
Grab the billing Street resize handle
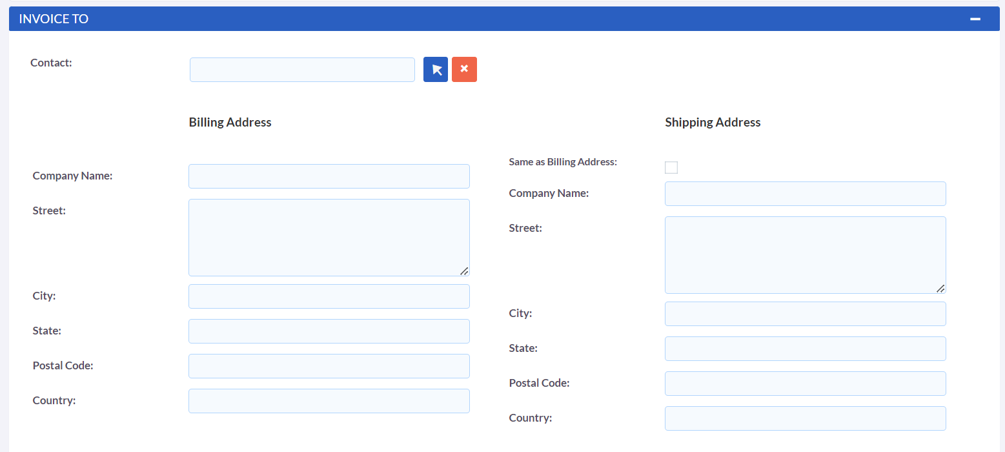click(x=464, y=271)
